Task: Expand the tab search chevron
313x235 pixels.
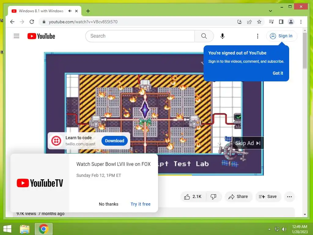Action: pyautogui.click(x=270, y=11)
